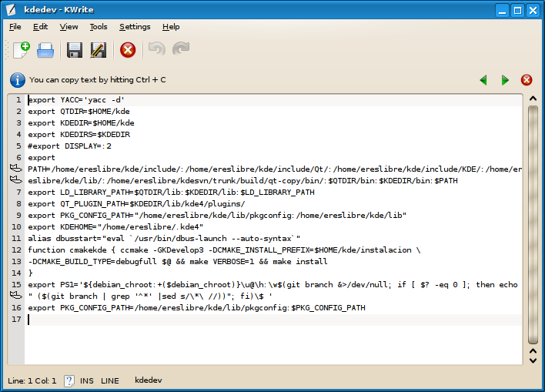This screenshot has height=392, width=545.
Task: Click the question mark icon in the status bar
Action: 69,381
